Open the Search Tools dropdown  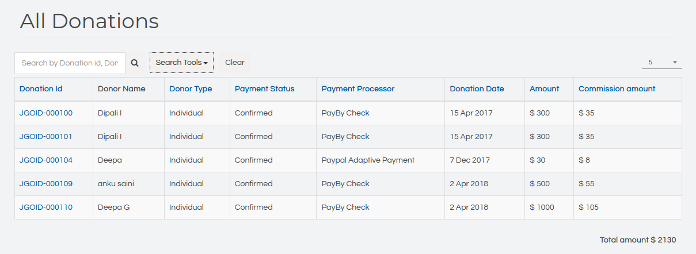tap(181, 63)
